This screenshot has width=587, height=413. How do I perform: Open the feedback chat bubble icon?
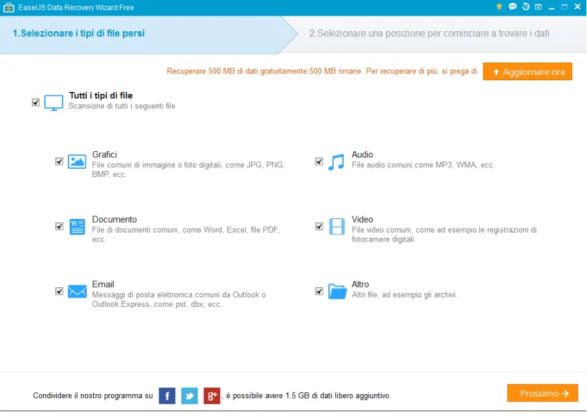[x=513, y=7]
